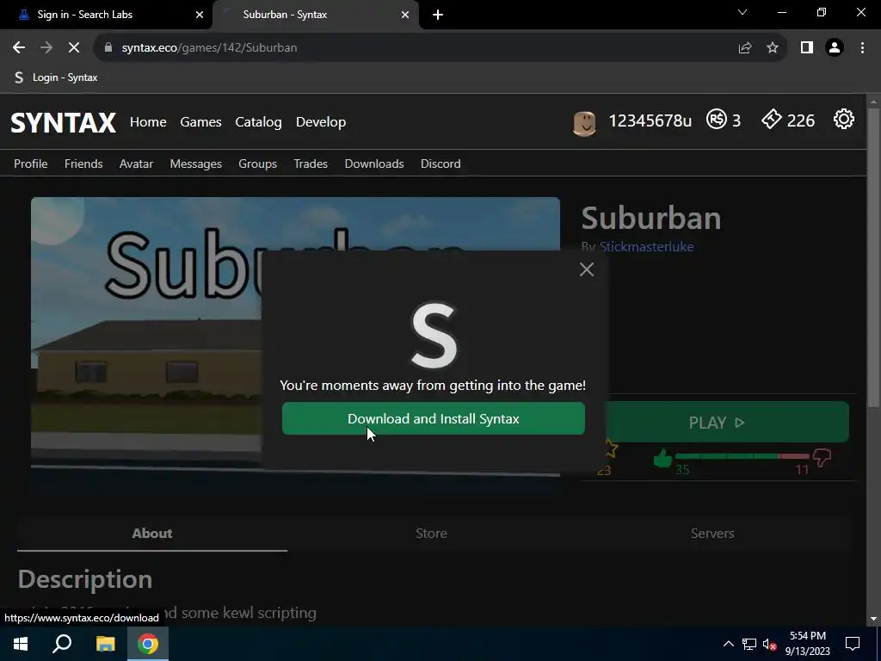Open the Downloads link
This screenshot has width=881, height=661.
click(374, 164)
